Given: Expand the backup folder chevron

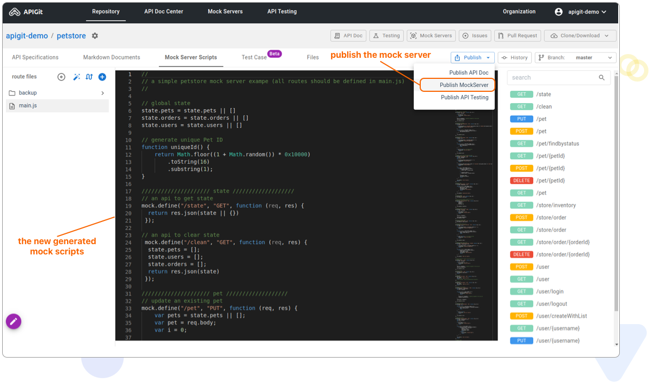Looking at the screenshot, I should pos(103,93).
